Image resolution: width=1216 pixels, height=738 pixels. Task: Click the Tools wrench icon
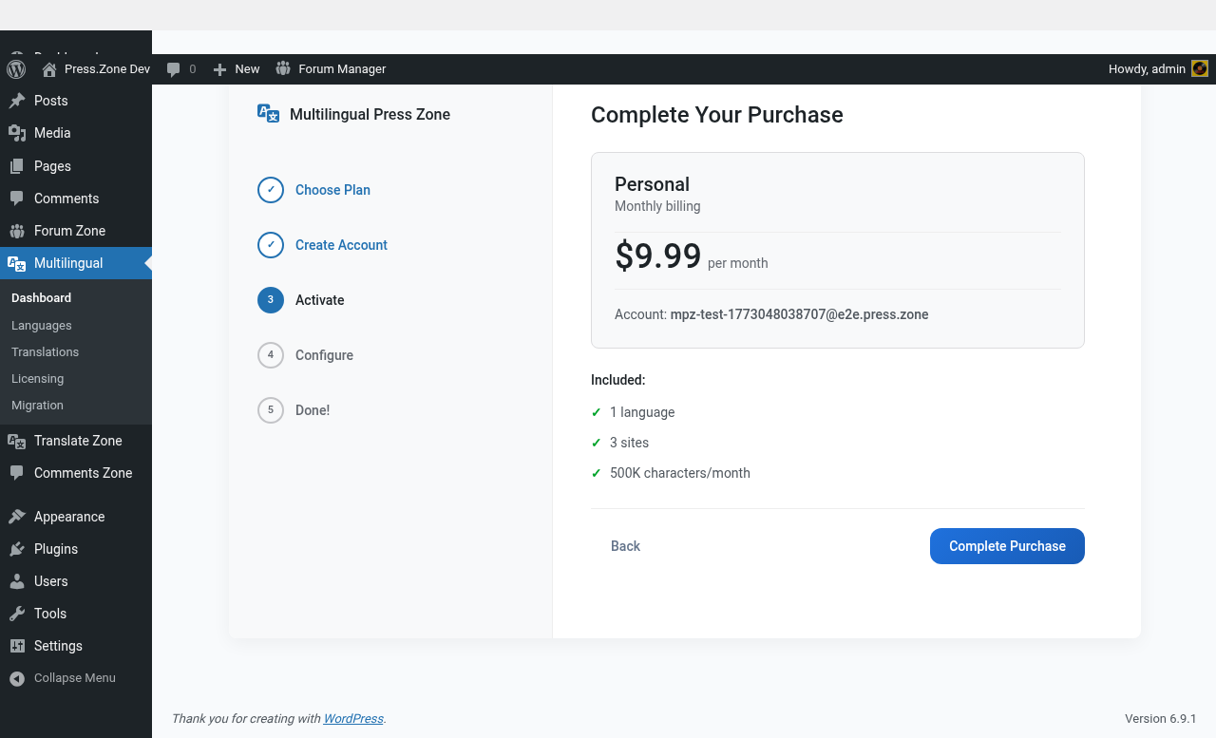(x=17, y=614)
